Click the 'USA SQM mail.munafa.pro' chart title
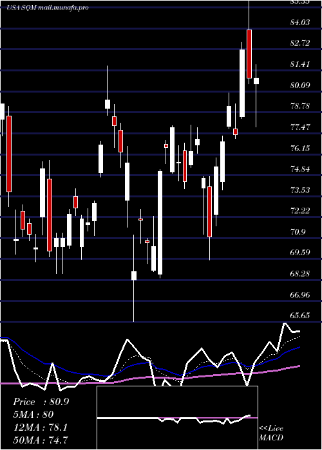322x450 pixels. click(x=48, y=8)
